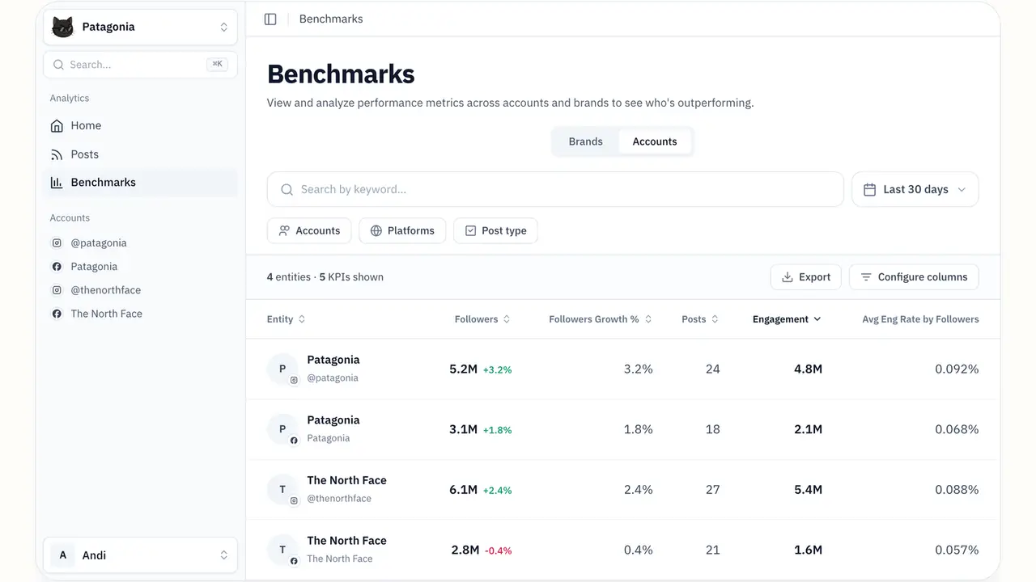The height and width of the screenshot is (582, 1036).
Task: Open the Andi user account menu
Action: (140, 555)
